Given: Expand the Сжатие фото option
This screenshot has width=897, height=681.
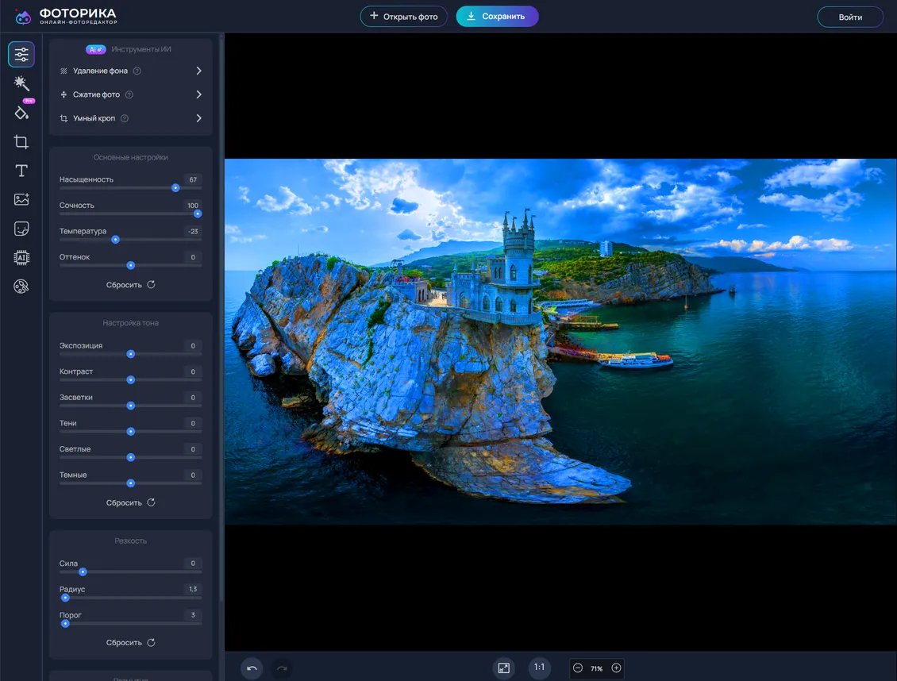Looking at the screenshot, I should click(x=198, y=94).
